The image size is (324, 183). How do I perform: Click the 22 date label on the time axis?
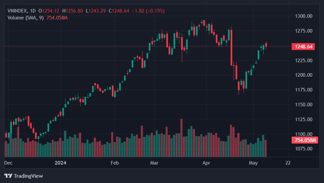pyautogui.click(x=288, y=163)
